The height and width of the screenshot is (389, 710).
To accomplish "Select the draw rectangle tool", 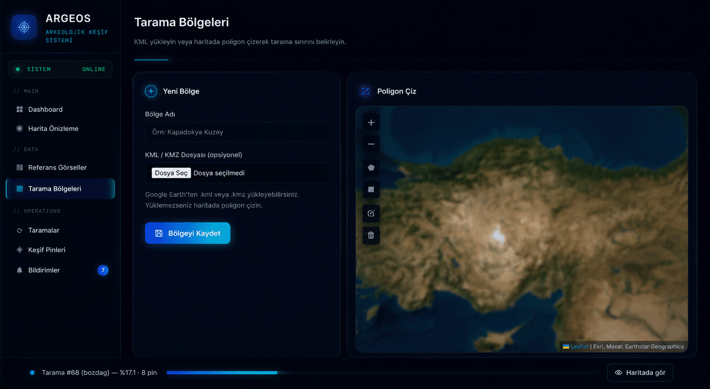I will click(371, 189).
